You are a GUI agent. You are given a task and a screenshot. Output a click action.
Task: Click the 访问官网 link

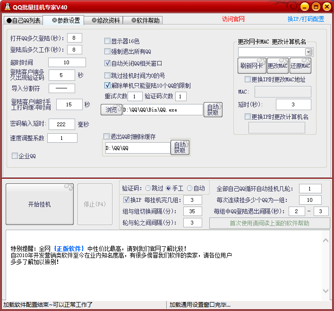coord(233,19)
